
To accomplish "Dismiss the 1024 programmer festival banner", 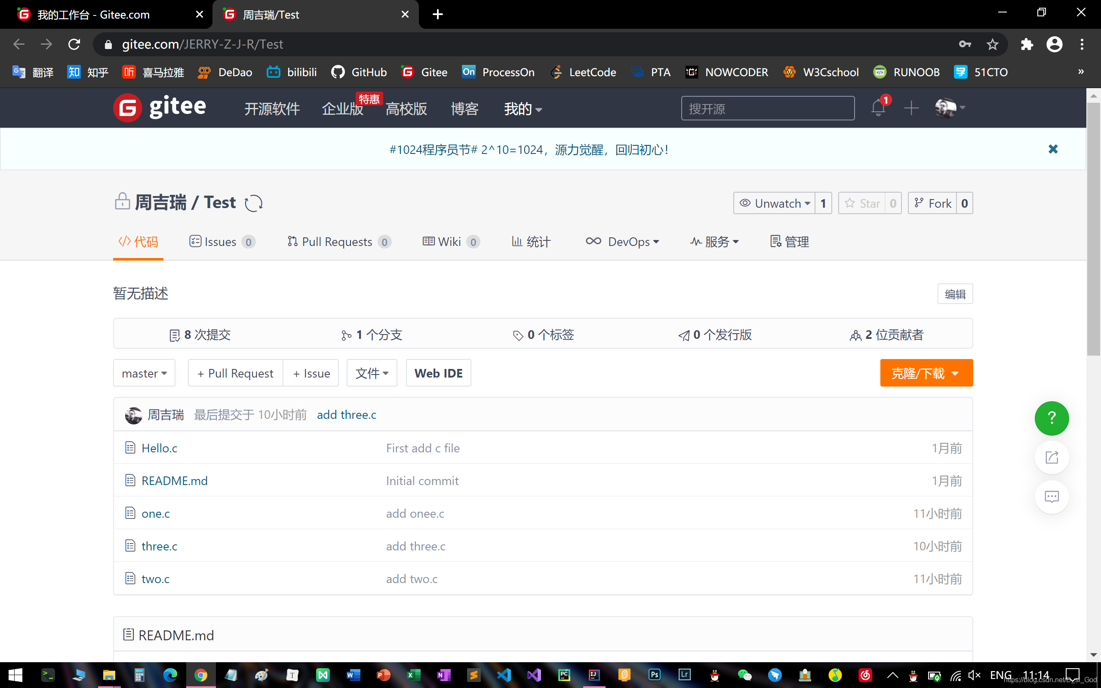I will 1053,149.
